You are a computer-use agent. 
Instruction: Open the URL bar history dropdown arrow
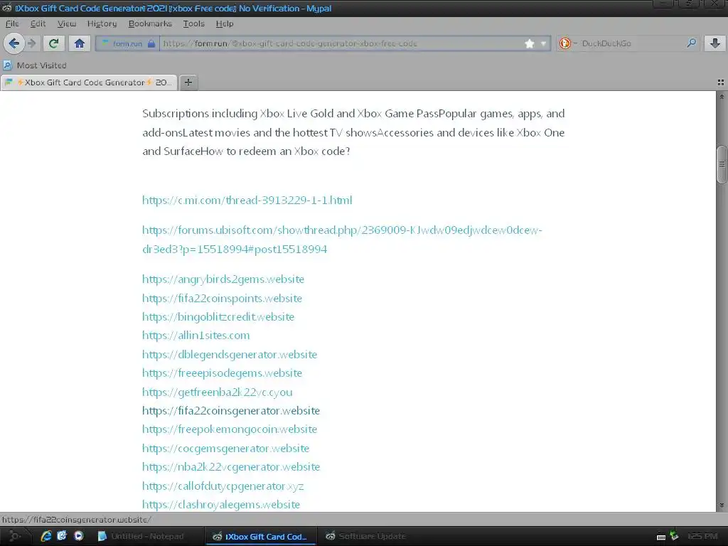[x=543, y=43]
